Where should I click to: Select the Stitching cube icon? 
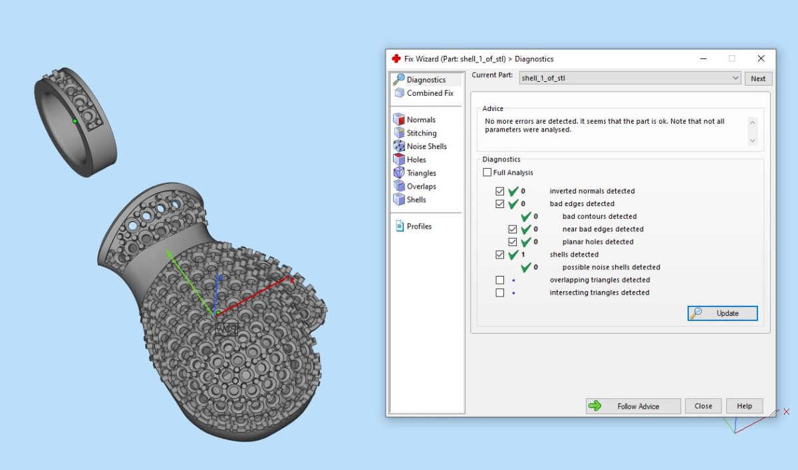pyautogui.click(x=399, y=133)
